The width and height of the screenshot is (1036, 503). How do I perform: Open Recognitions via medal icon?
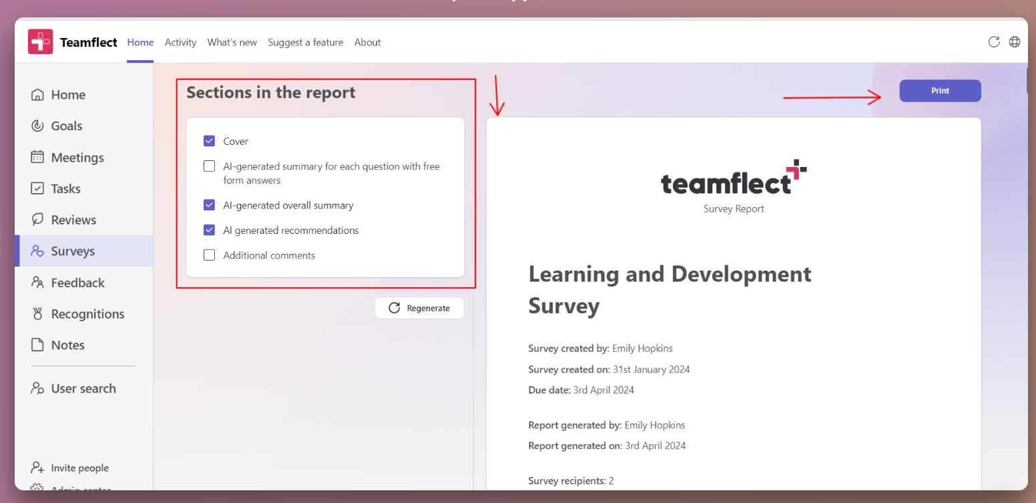pos(38,314)
